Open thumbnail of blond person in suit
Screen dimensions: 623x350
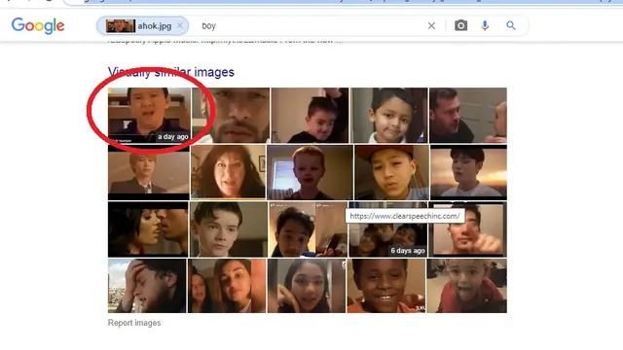coord(149,172)
